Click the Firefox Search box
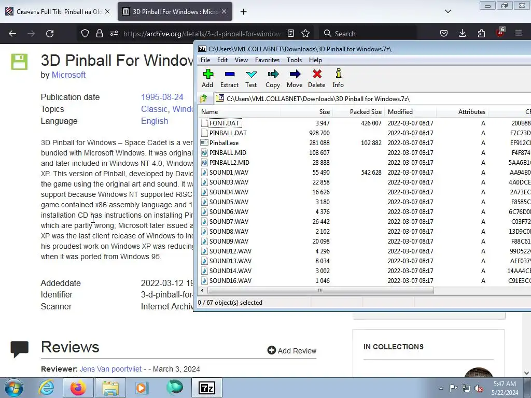The height and width of the screenshot is (398, 531). click(x=368, y=34)
